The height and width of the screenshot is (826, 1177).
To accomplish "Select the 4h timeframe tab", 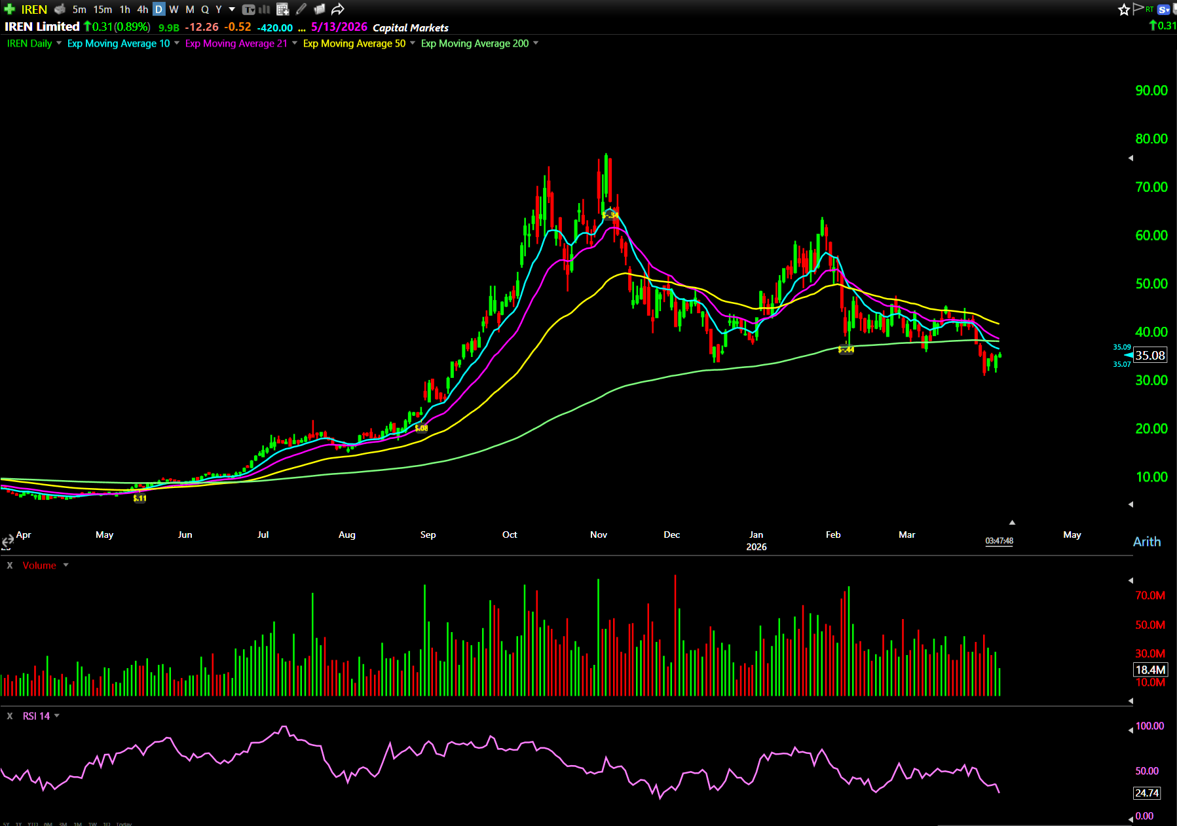I will pyautogui.click(x=142, y=9).
